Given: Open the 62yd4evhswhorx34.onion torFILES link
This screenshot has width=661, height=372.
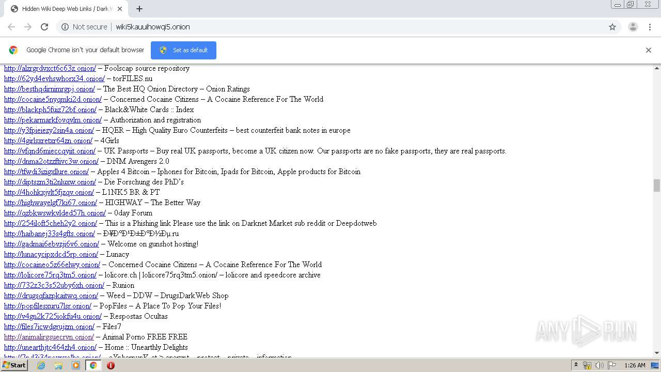Looking at the screenshot, I should [x=54, y=79].
